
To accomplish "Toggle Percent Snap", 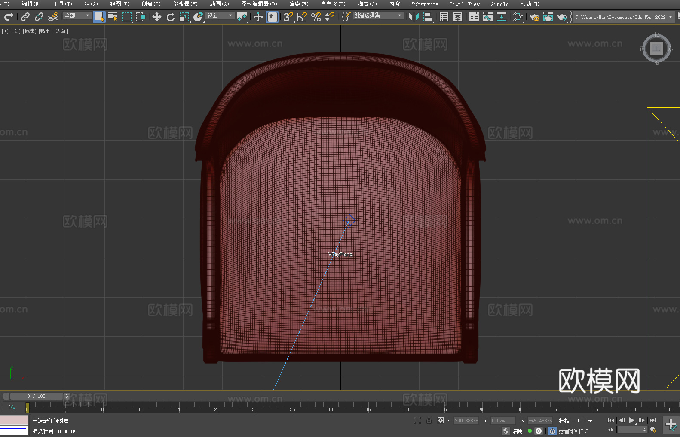I will pos(316,17).
